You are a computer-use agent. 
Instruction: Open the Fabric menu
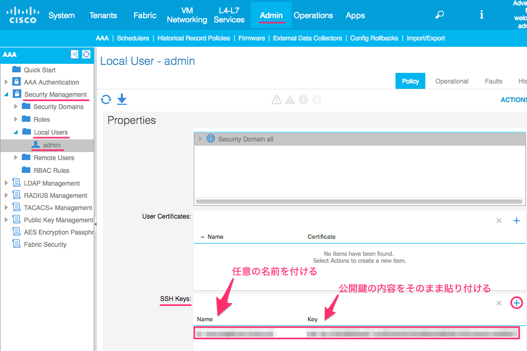[x=145, y=15]
